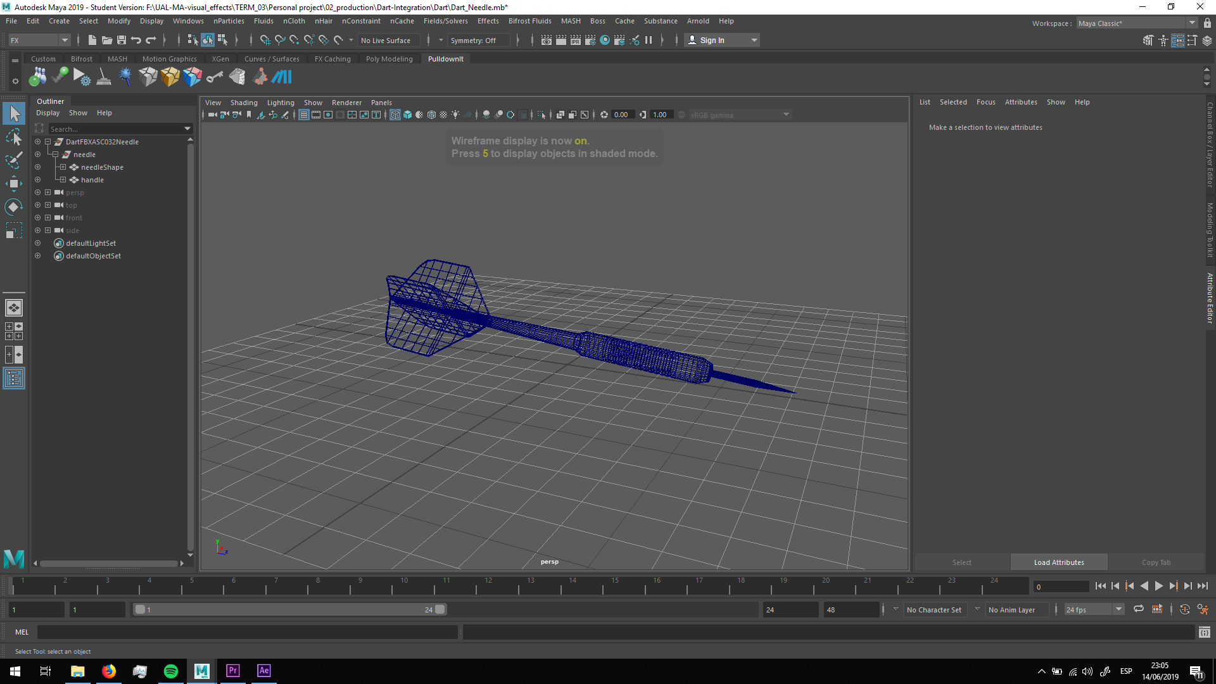Toggle viewport grid display button
Image resolution: width=1216 pixels, height=684 pixels.
(x=304, y=115)
